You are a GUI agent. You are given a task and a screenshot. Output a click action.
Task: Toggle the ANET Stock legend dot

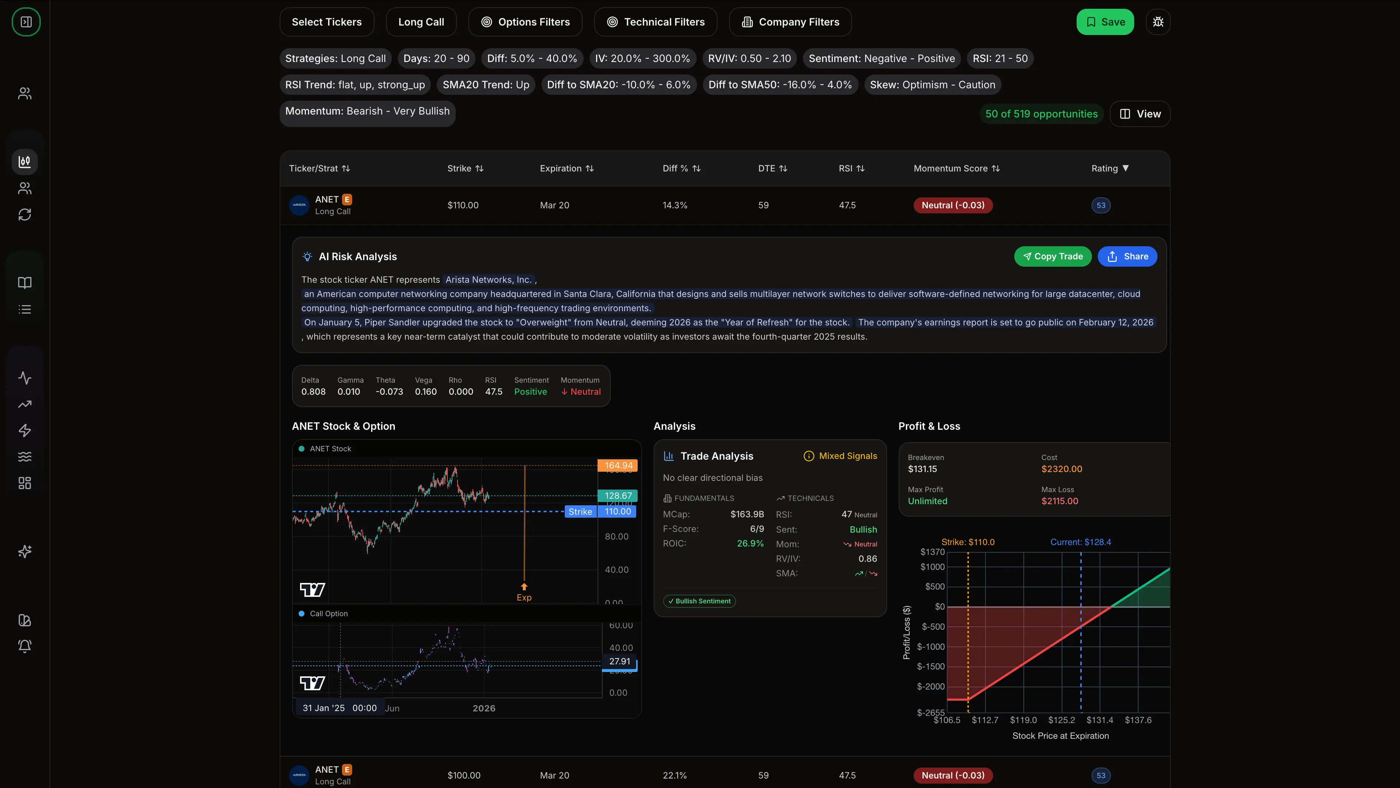click(x=302, y=449)
